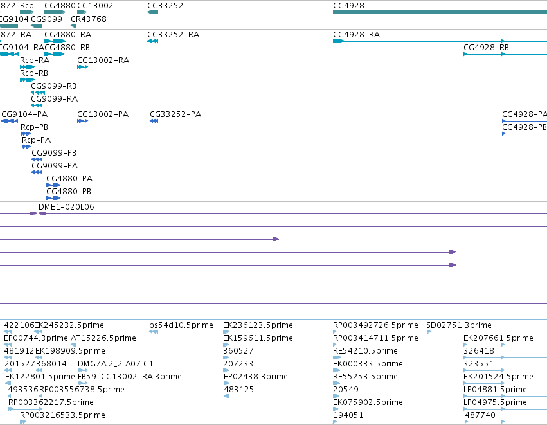Click the CG9099-RB transcript arrows
This screenshot has width=547, height=425.
click(x=38, y=93)
